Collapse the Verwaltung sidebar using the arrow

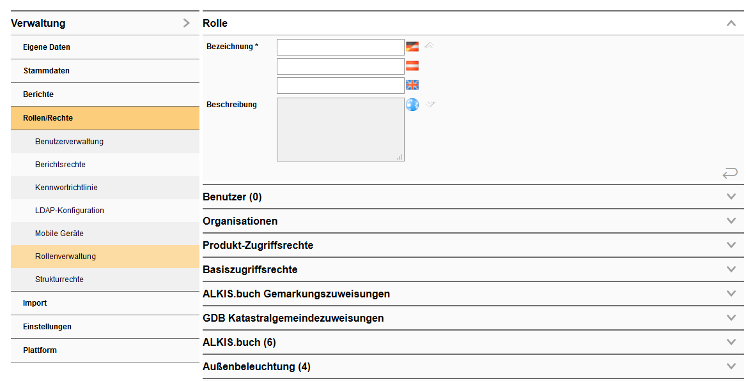[x=186, y=23]
